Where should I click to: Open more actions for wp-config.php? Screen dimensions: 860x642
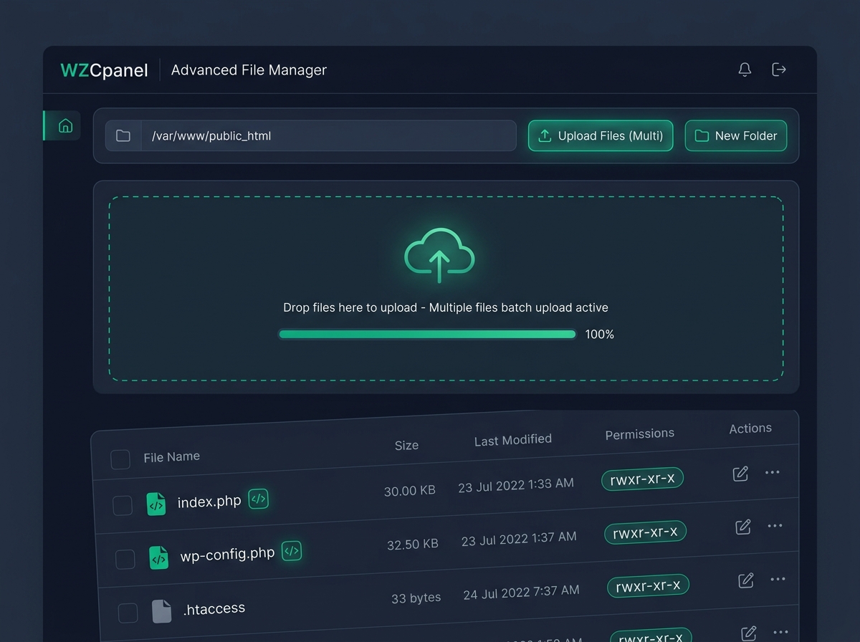[x=775, y=526]
